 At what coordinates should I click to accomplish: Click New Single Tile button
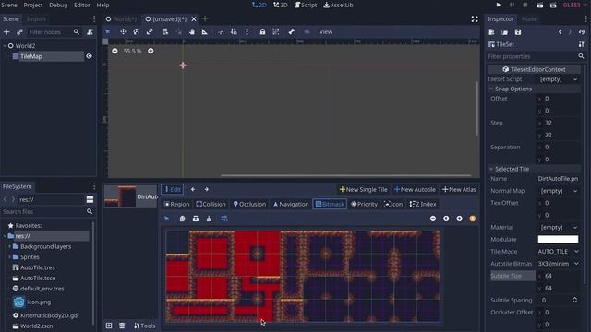click(363, 189)
